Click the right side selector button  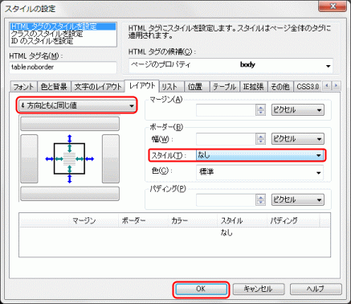pos(111,159)
